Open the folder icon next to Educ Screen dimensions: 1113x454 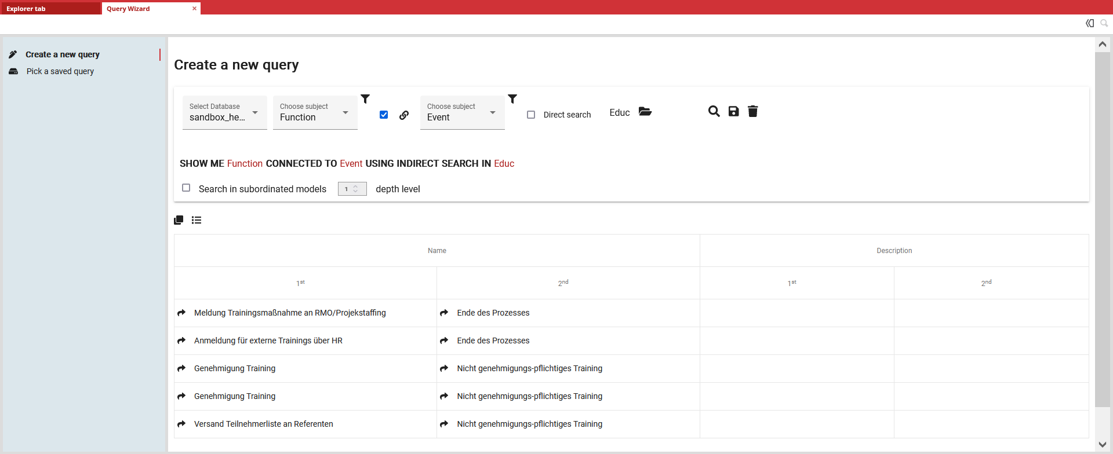(645, 112)
